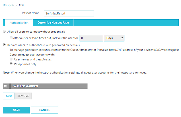
Task: Choose User names and passphrases option
Action: click(11, 59)
